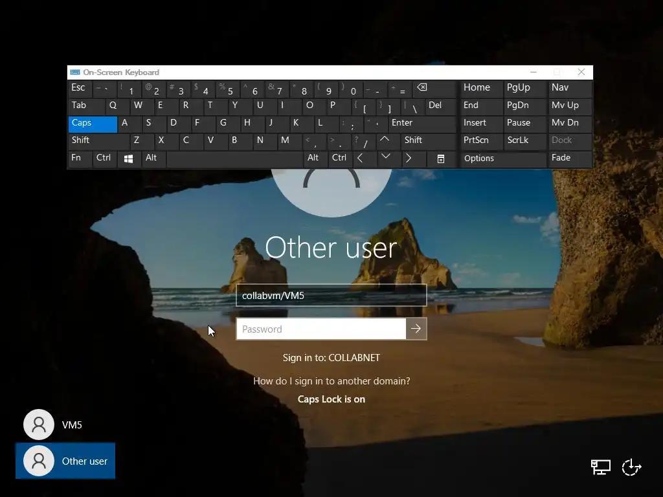Toggle the left Ctrl key
The width and height of the screenshot is (663, 497).
click(104, 159)
